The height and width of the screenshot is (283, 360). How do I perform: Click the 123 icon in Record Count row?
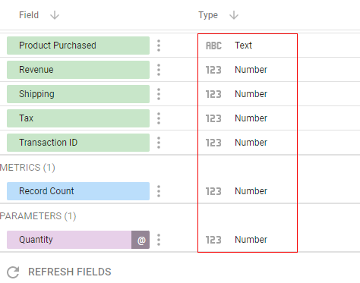(x=213, y=191)
